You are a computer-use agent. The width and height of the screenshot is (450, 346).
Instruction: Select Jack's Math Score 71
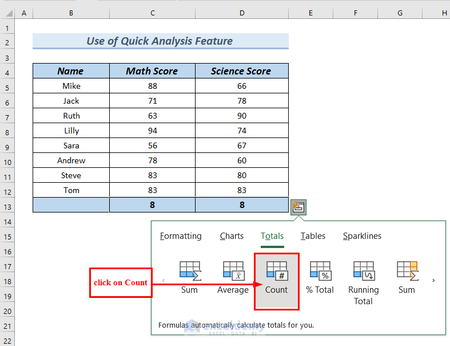click(x=153, y=101)
